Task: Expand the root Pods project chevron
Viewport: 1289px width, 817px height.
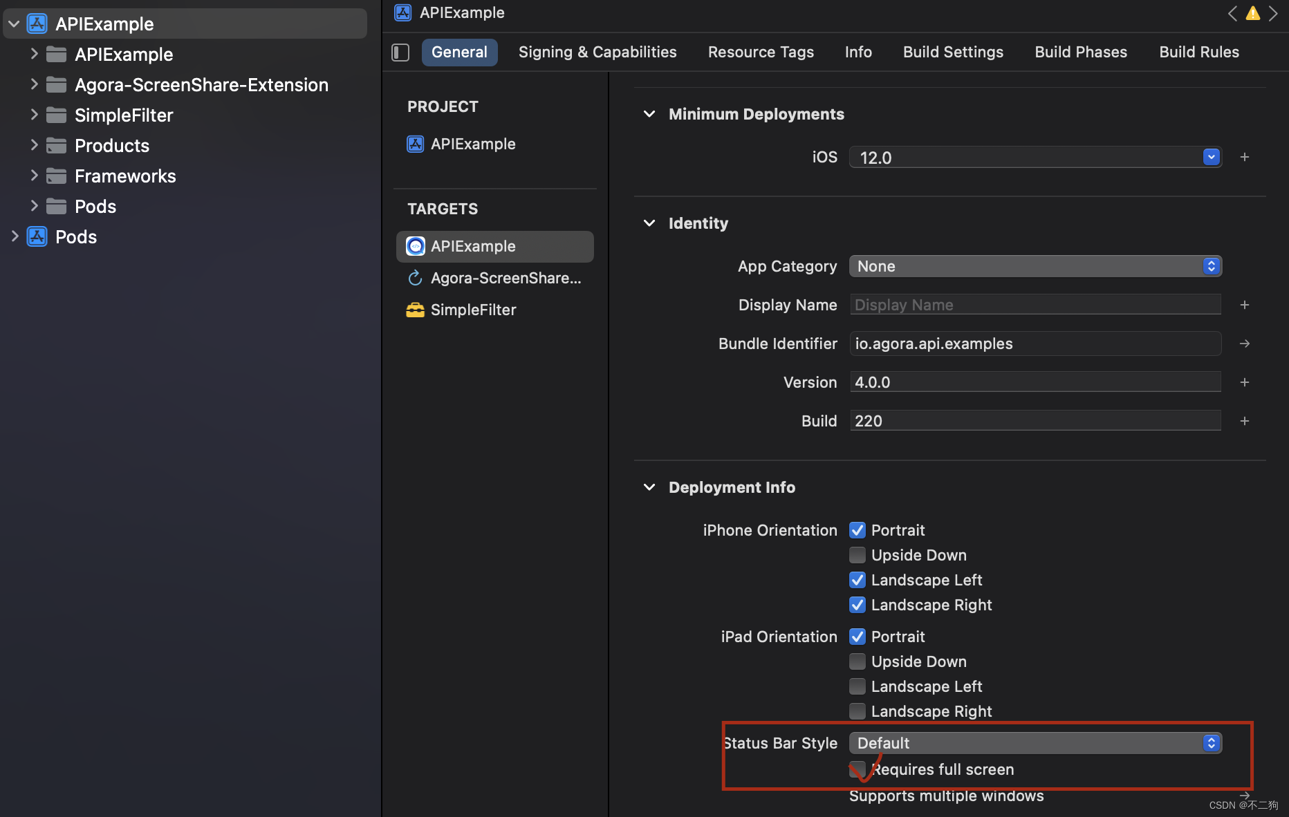Action: (x=15, y=236)
